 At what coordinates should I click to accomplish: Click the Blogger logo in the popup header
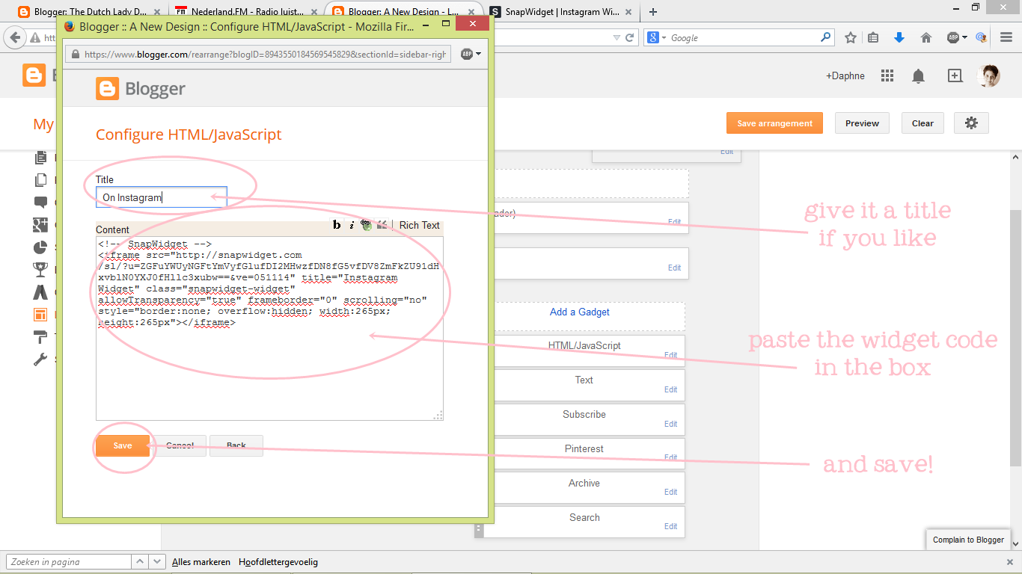pos(141,89)
